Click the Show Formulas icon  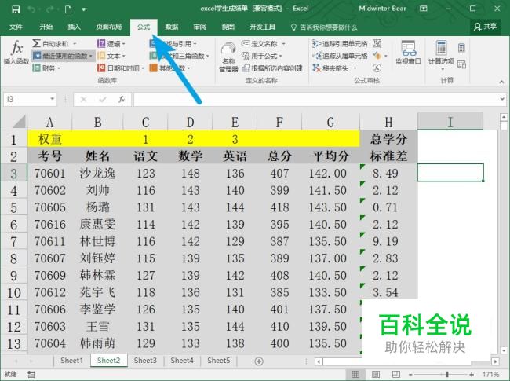[377, 43]
